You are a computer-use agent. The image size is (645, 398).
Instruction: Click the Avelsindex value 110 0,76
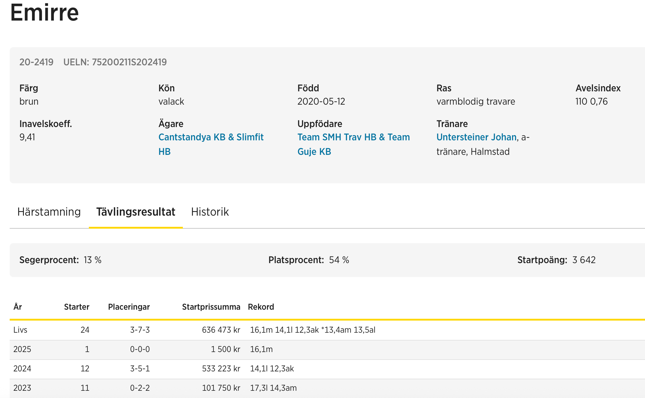click(x=591, y=102)
